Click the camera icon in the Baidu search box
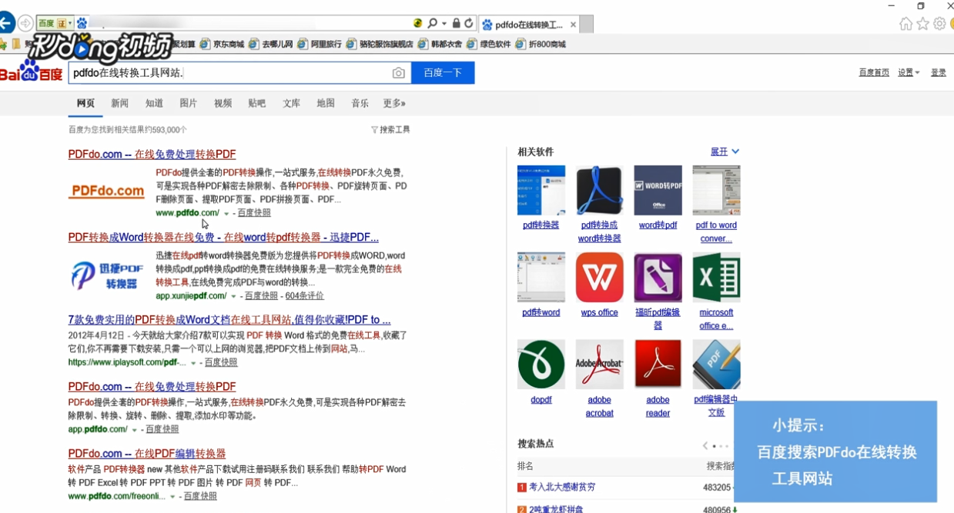Viewport: 954px width, 513px height. tap(397, 72)
